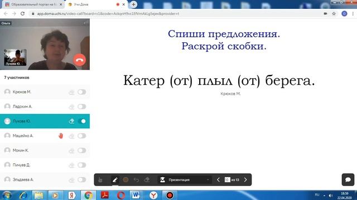
Task: Open File Explorer from taskbar
Action: point(39,195)
